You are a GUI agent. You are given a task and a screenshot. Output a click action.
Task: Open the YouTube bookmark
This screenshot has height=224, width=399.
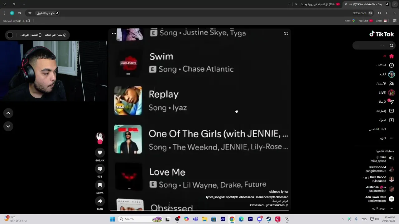point(365,21)
